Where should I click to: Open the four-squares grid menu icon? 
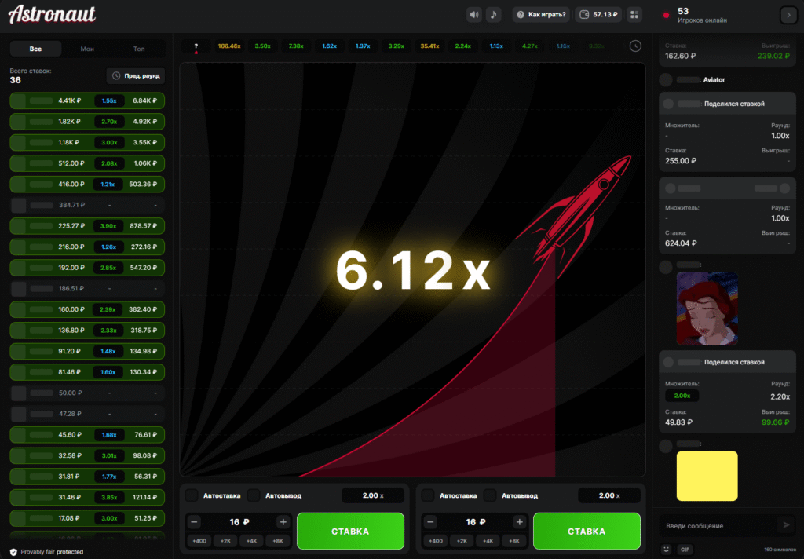click(x=634, y=14)
